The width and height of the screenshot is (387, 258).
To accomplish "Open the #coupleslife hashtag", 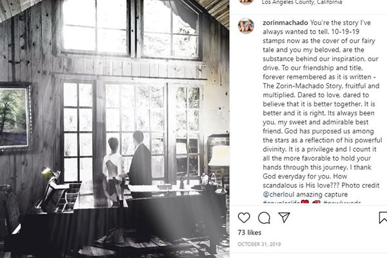I will [281, 203].
